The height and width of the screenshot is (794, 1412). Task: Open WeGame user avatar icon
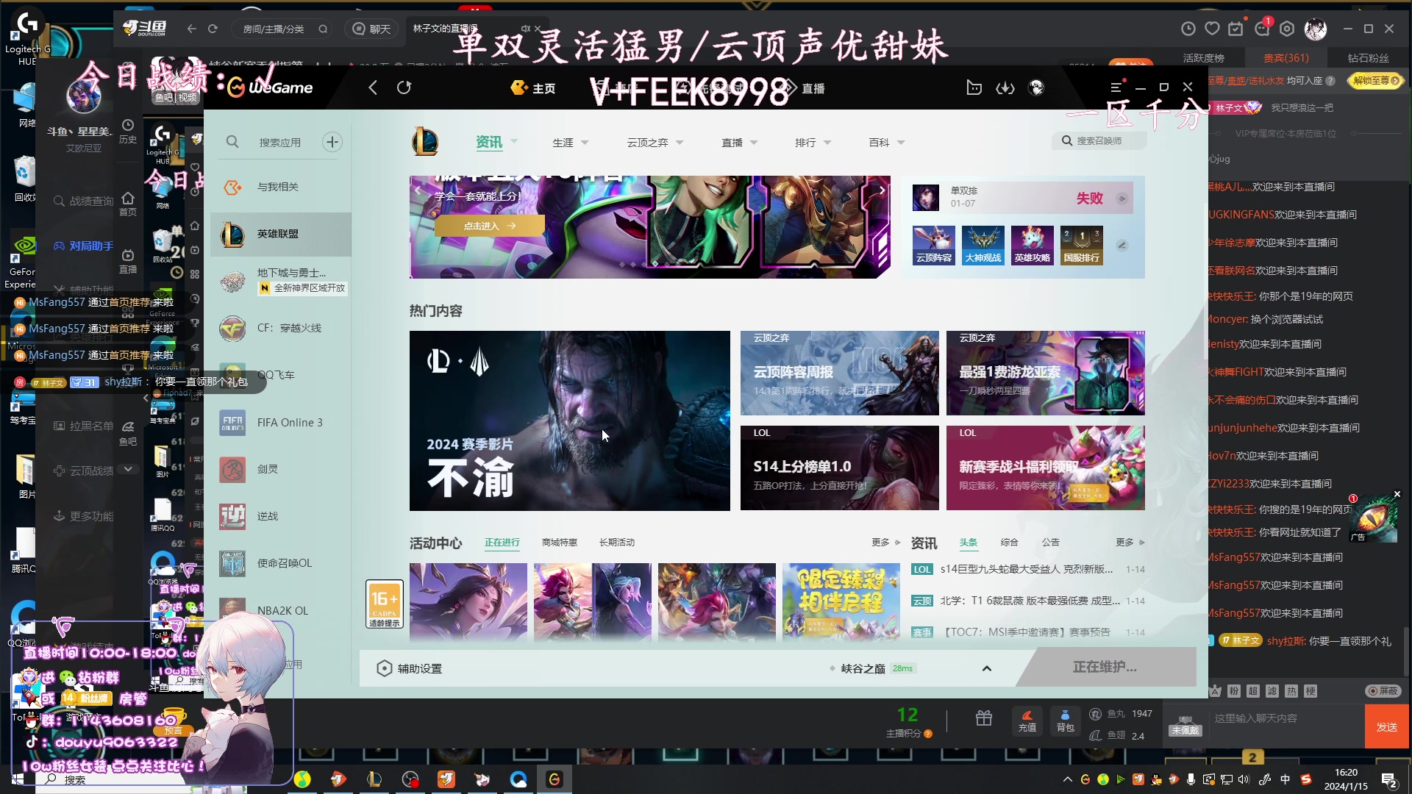pos(1036,87)
